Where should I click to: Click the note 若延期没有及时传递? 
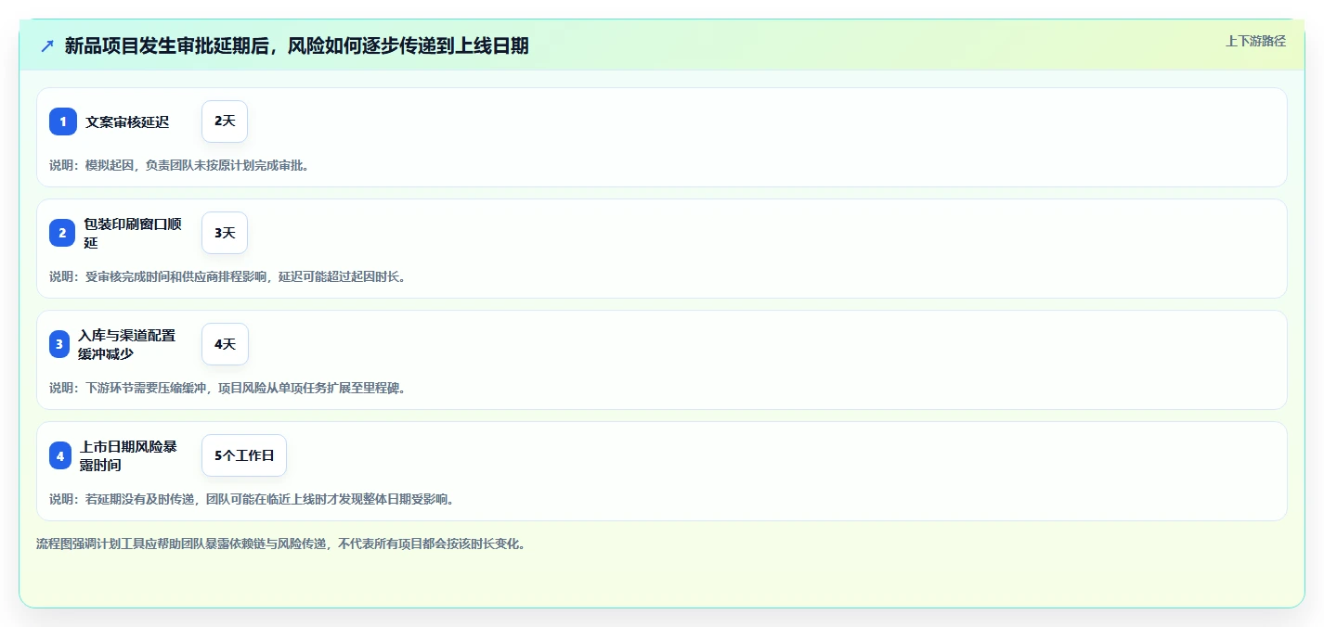tap(252, 499)
